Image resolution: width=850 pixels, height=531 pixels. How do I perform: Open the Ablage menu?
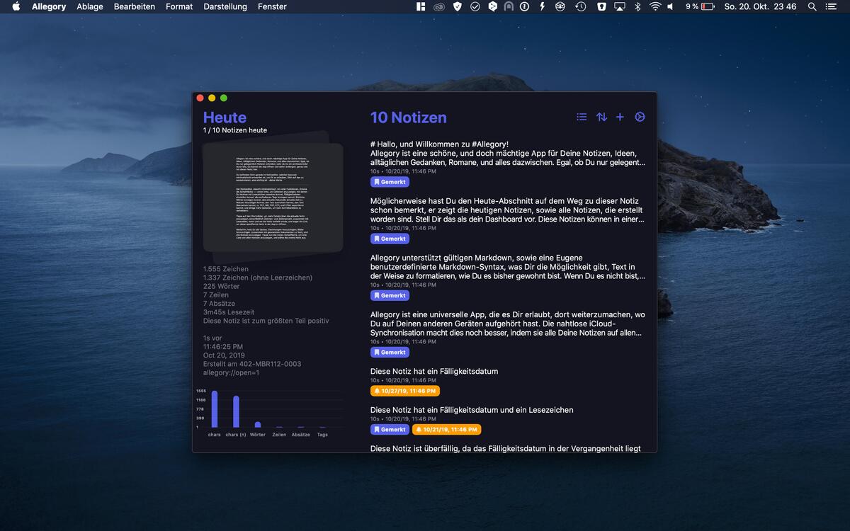pyautogui.click(x=89, y=7)
